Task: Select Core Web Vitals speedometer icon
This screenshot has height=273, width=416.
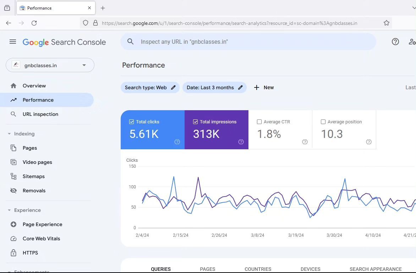Action: tap(13, 239)
